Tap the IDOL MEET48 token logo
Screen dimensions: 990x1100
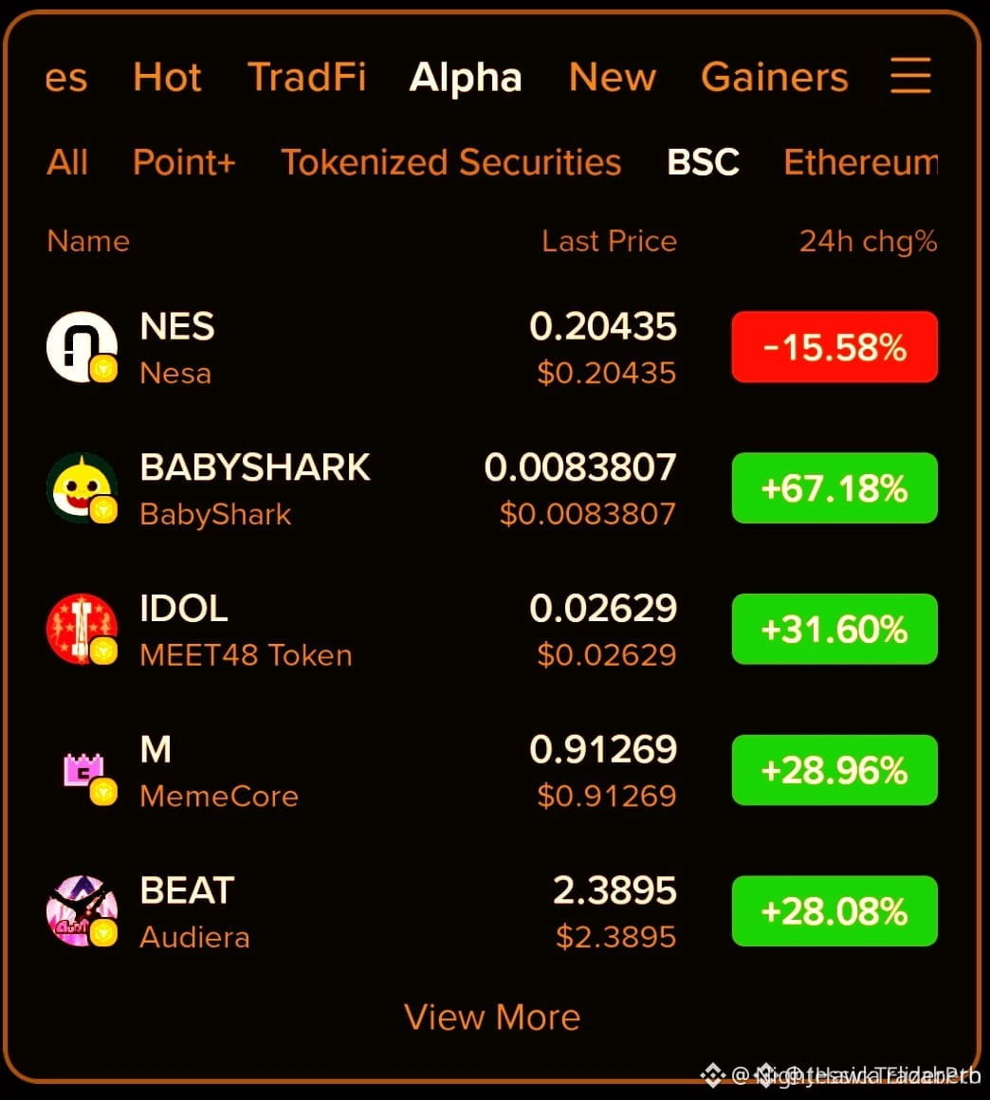(82, 629)
